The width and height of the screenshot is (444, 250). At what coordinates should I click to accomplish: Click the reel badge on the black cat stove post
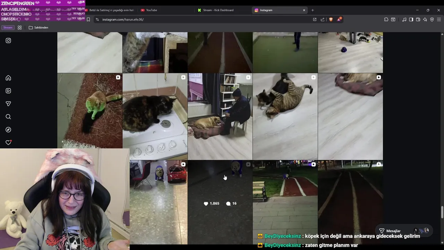pos(183,77)
